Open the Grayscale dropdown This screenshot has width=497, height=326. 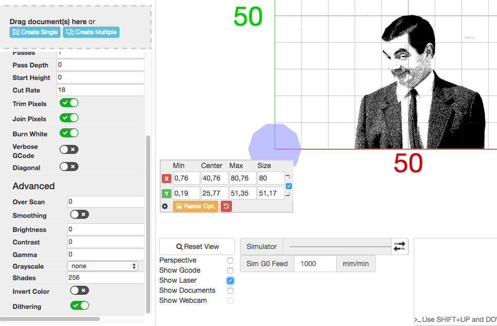103,266
